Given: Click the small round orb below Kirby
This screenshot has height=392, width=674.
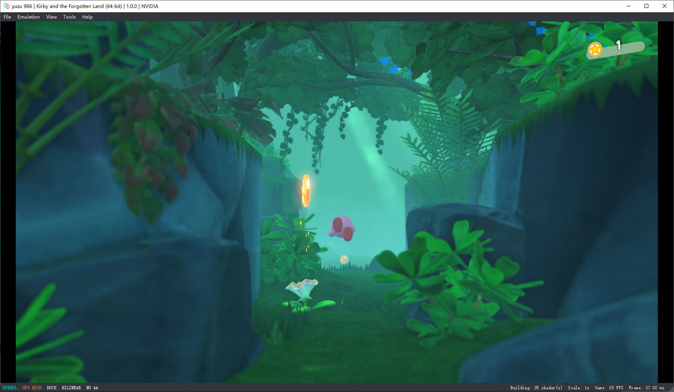Looking at the screenshot, I should [344, 259].
